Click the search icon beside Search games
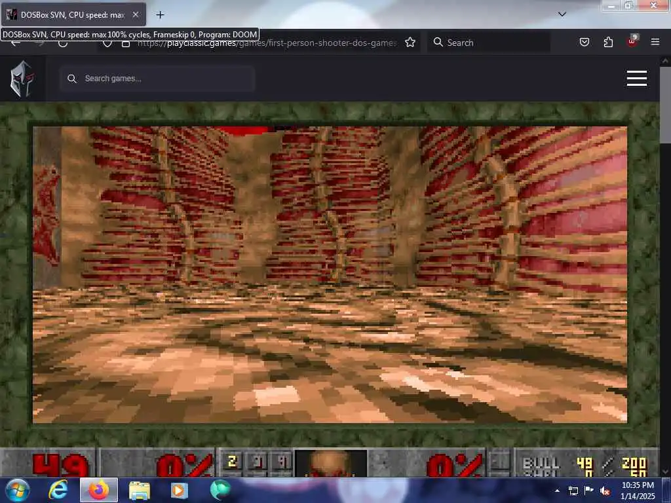671x503 pixels. coord(72,79)
